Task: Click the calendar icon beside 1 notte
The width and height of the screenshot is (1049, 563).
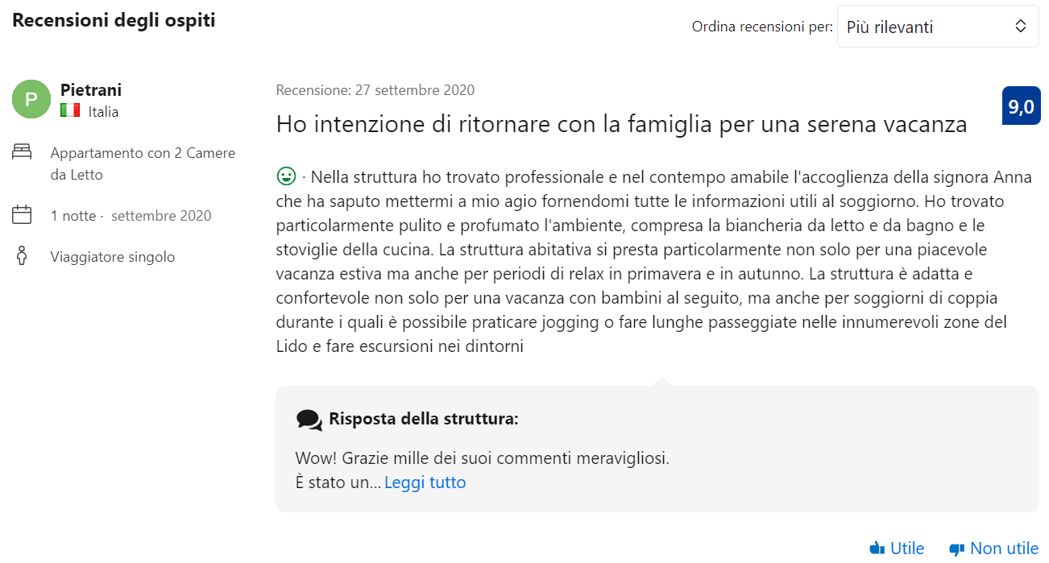Action: click(x=22, y=214)
